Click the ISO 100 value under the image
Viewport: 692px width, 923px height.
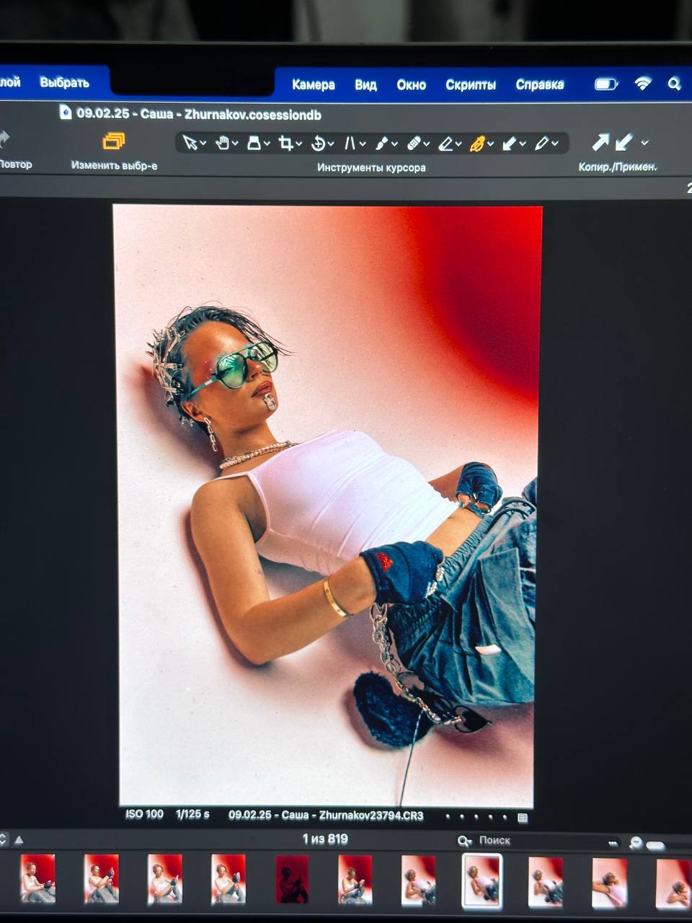(x=144, y=814)
